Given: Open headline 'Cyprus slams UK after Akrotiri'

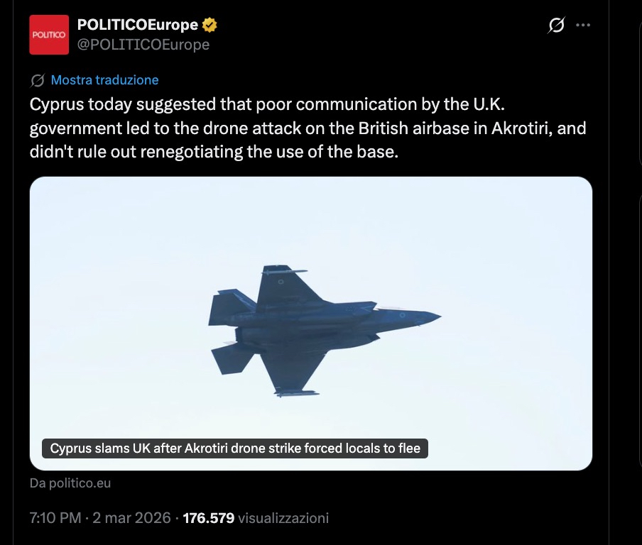Looking at the screenshot, I should click(x=235, y=448).
